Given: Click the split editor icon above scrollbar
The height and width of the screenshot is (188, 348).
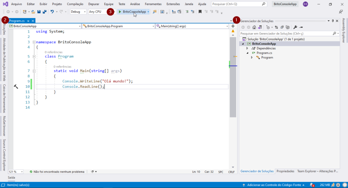Looking at the screenshot, I should pyautogui.click(x=233, y=26).
